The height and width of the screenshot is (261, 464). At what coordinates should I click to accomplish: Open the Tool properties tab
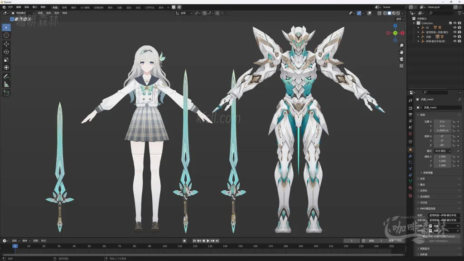point(410,101)
